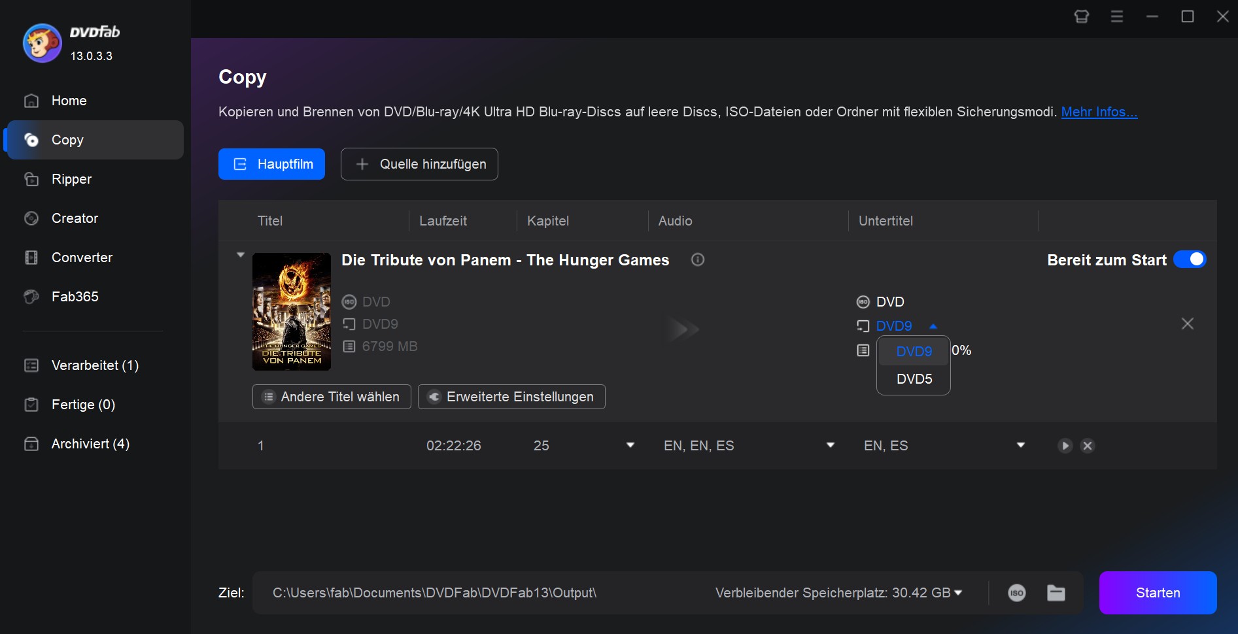1238x634 pixels.
Task: Expand the subtitle EN, ES dropdown
Action: point(1021,445)
